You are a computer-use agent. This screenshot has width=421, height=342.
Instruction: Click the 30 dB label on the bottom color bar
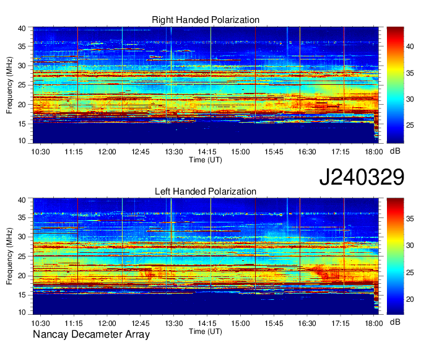point(410,245)
